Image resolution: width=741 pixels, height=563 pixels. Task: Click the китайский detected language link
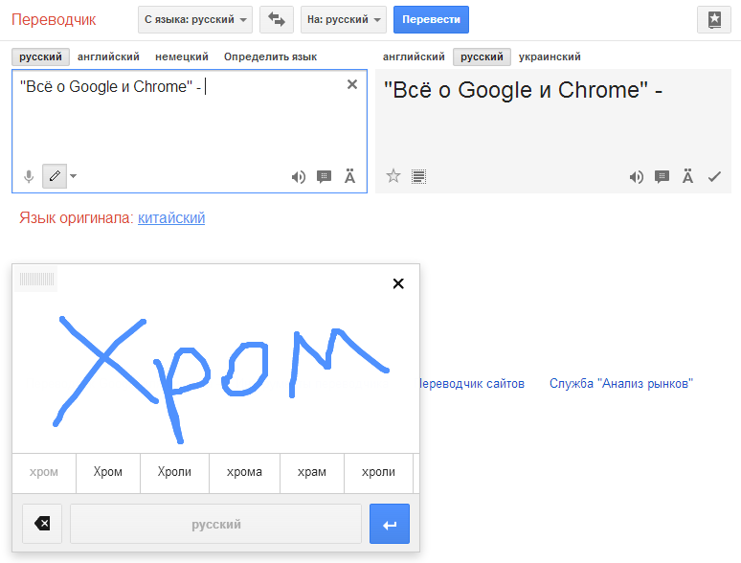pos(171,218)
